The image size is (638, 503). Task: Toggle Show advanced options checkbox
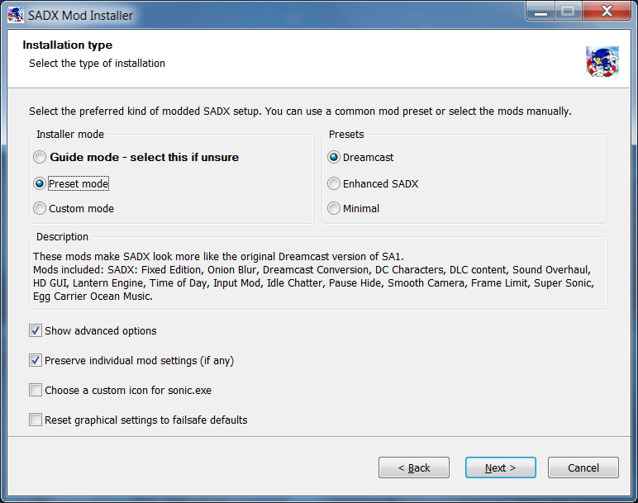(36, 330)
